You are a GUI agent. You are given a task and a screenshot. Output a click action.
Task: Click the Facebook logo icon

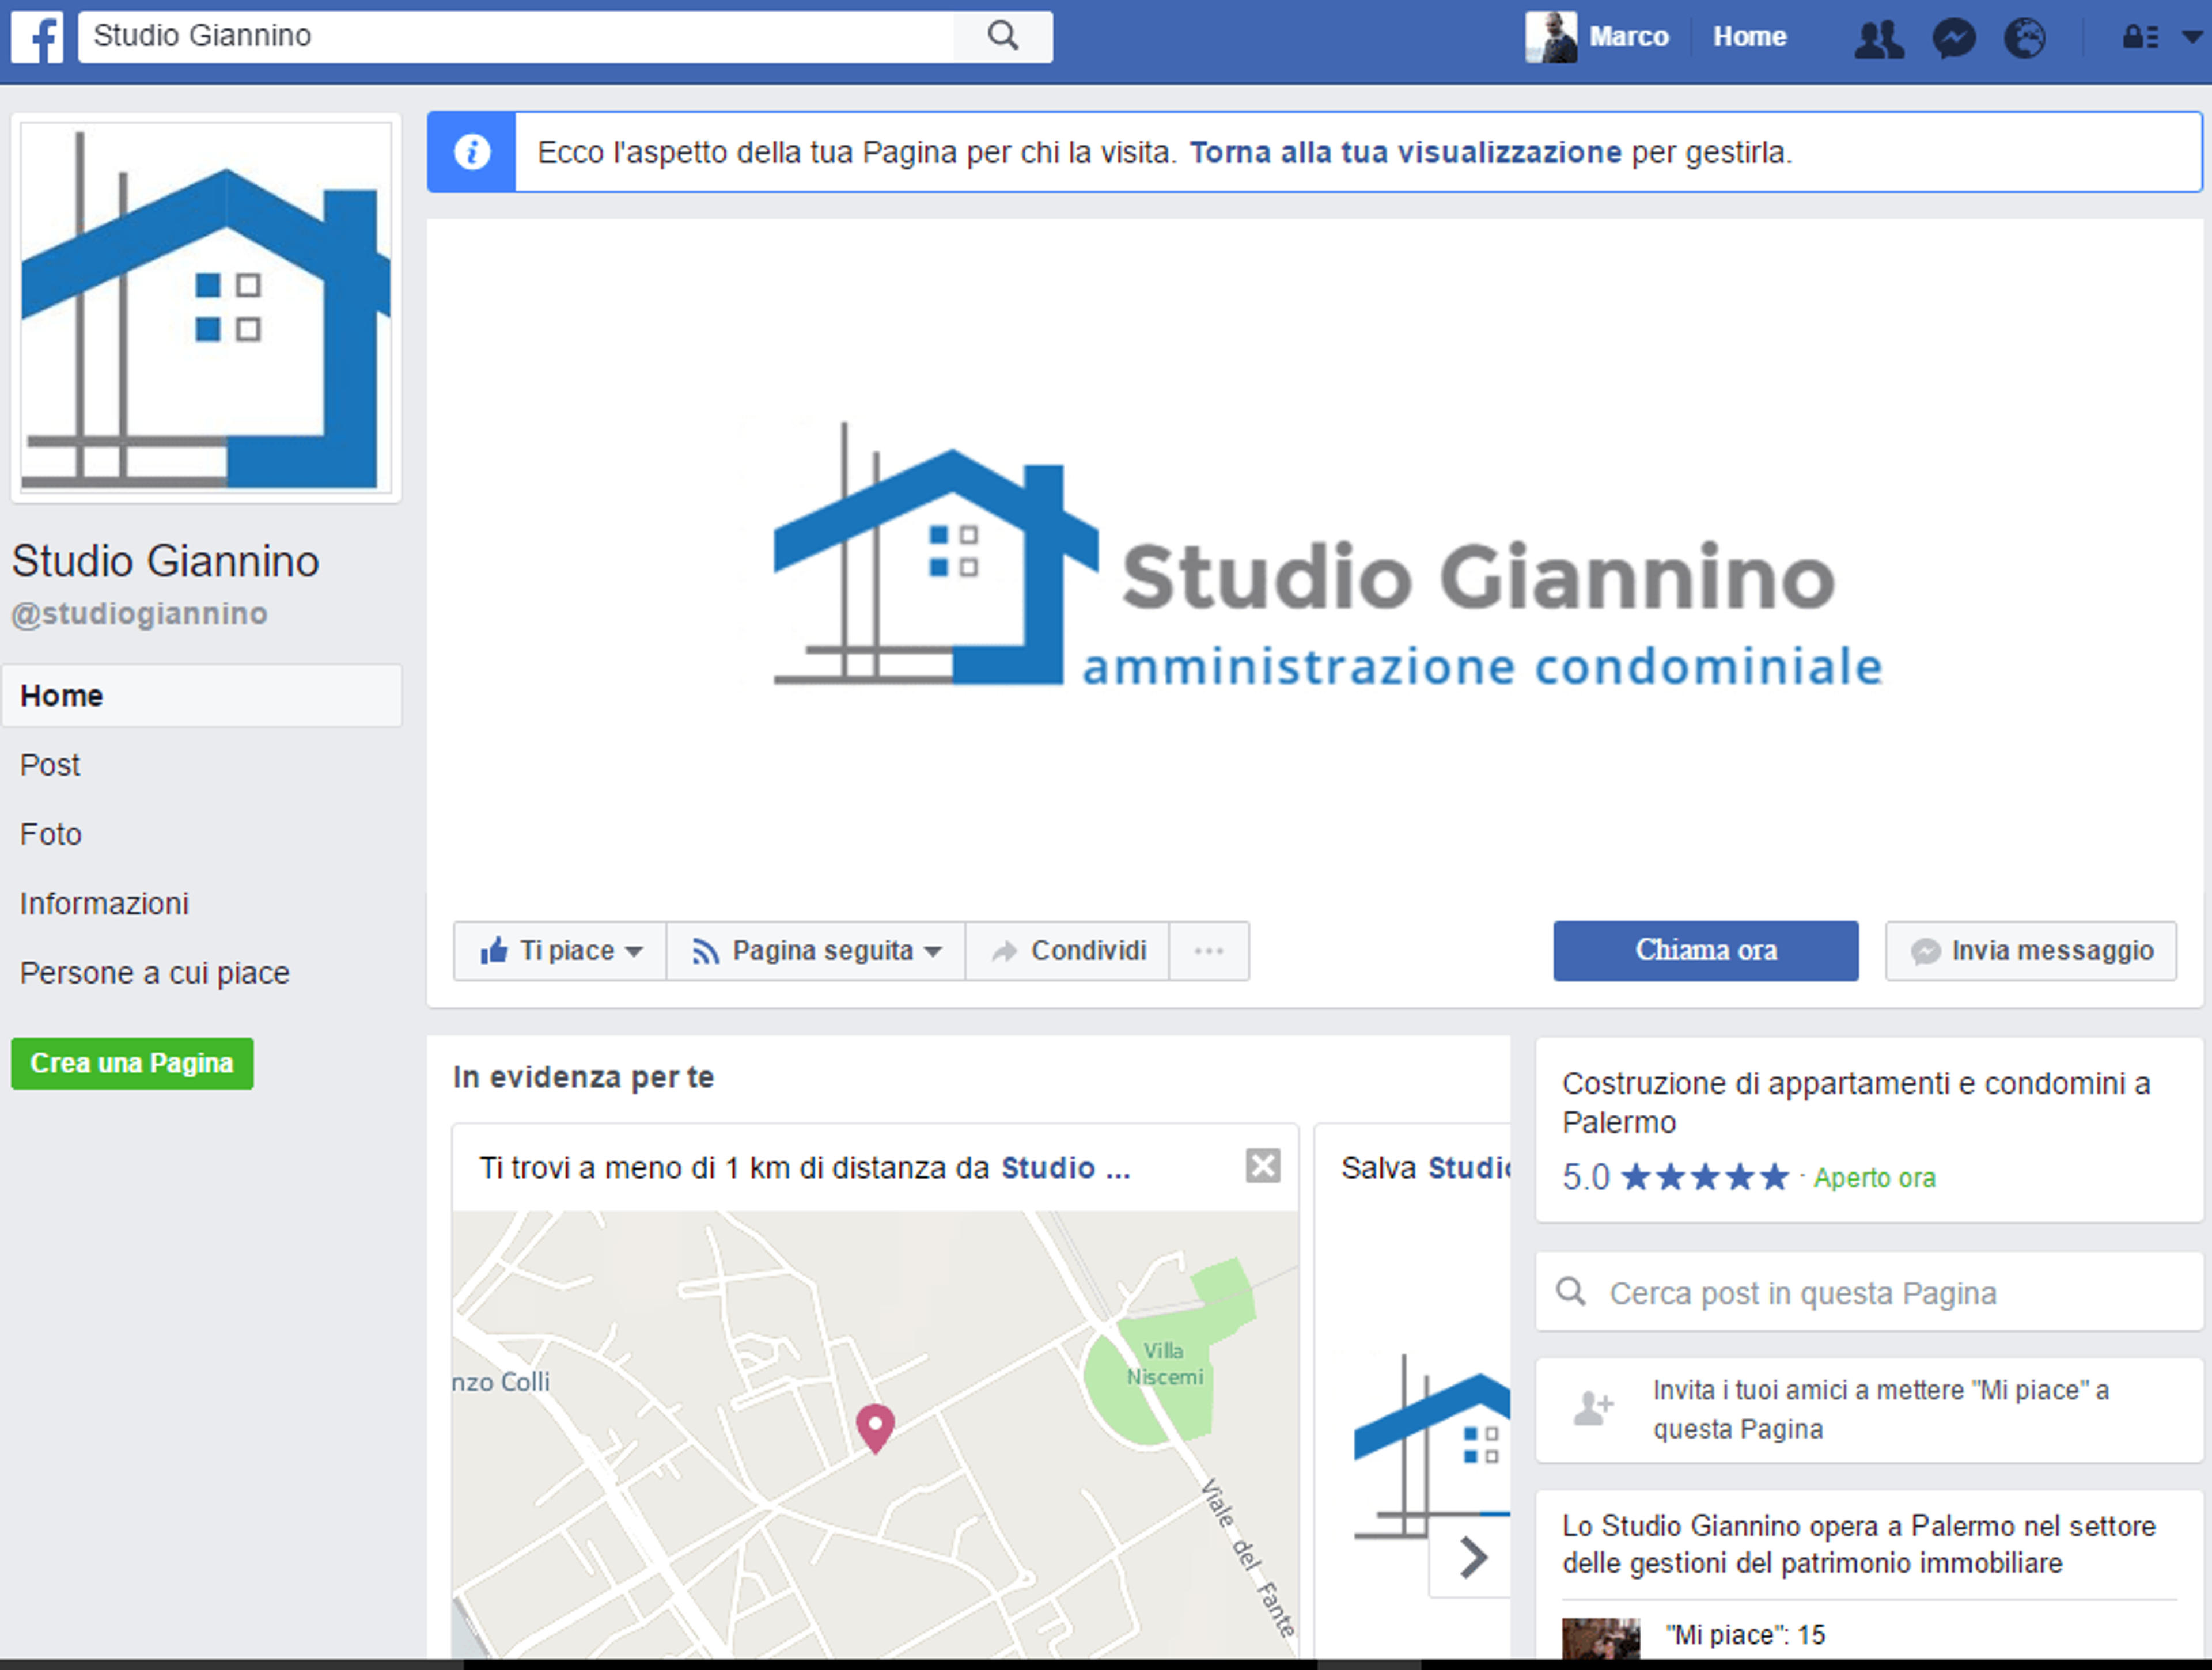coord(37,37)
